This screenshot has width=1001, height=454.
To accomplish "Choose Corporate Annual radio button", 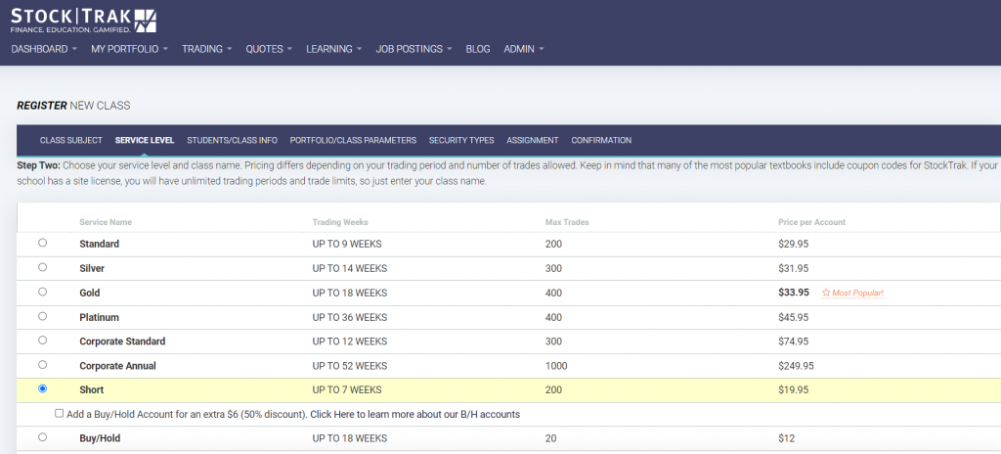I will [43, 365].
